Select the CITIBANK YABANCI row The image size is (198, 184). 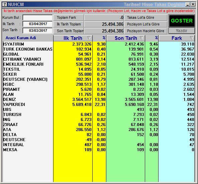99,59
